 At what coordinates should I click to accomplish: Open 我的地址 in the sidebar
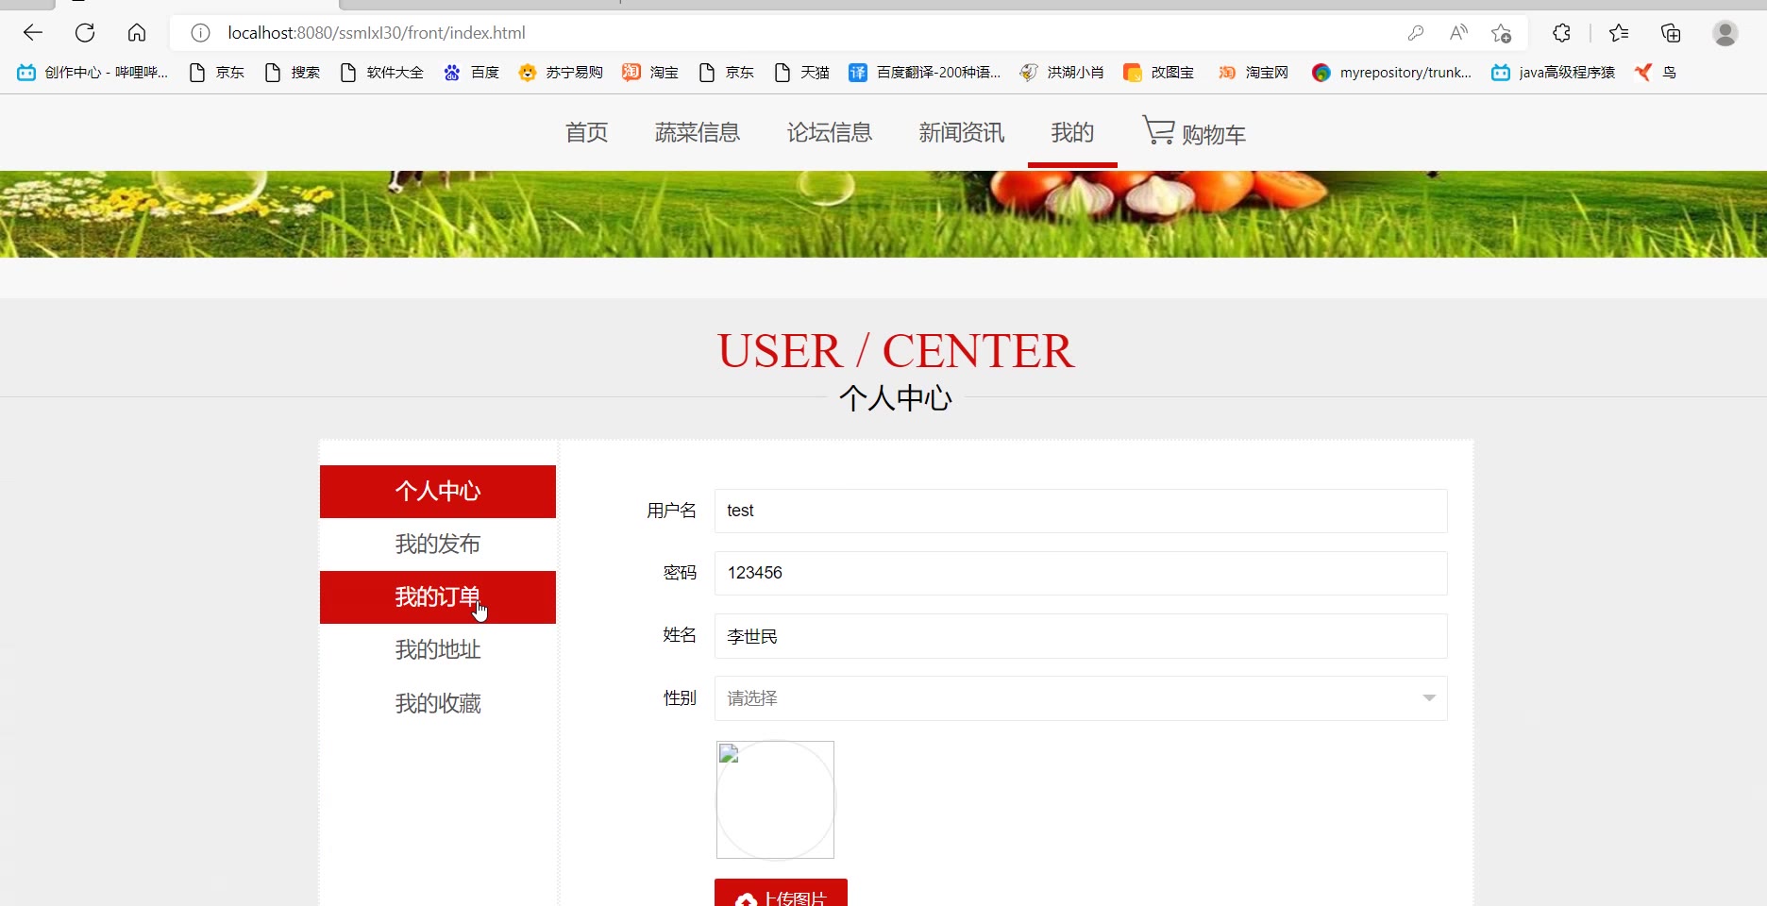pos(438,650)
